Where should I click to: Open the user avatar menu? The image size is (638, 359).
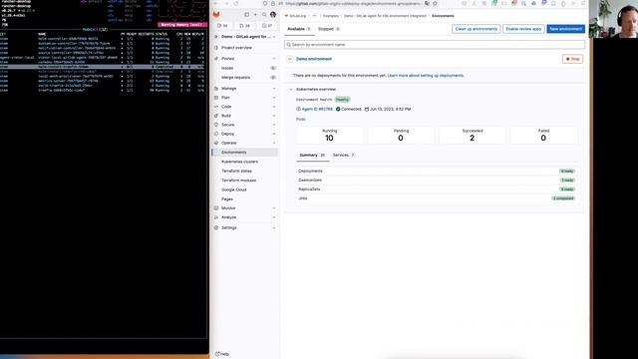pyautogui.click(x=273, y=15)
